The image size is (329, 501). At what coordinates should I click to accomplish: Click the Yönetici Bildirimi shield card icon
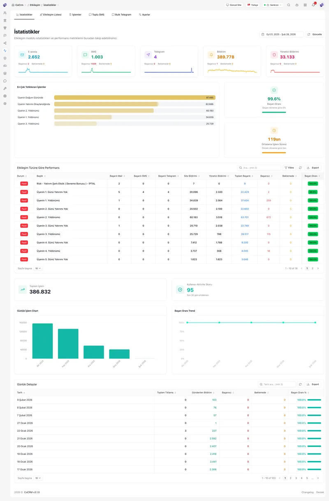[x=274, y=54]
